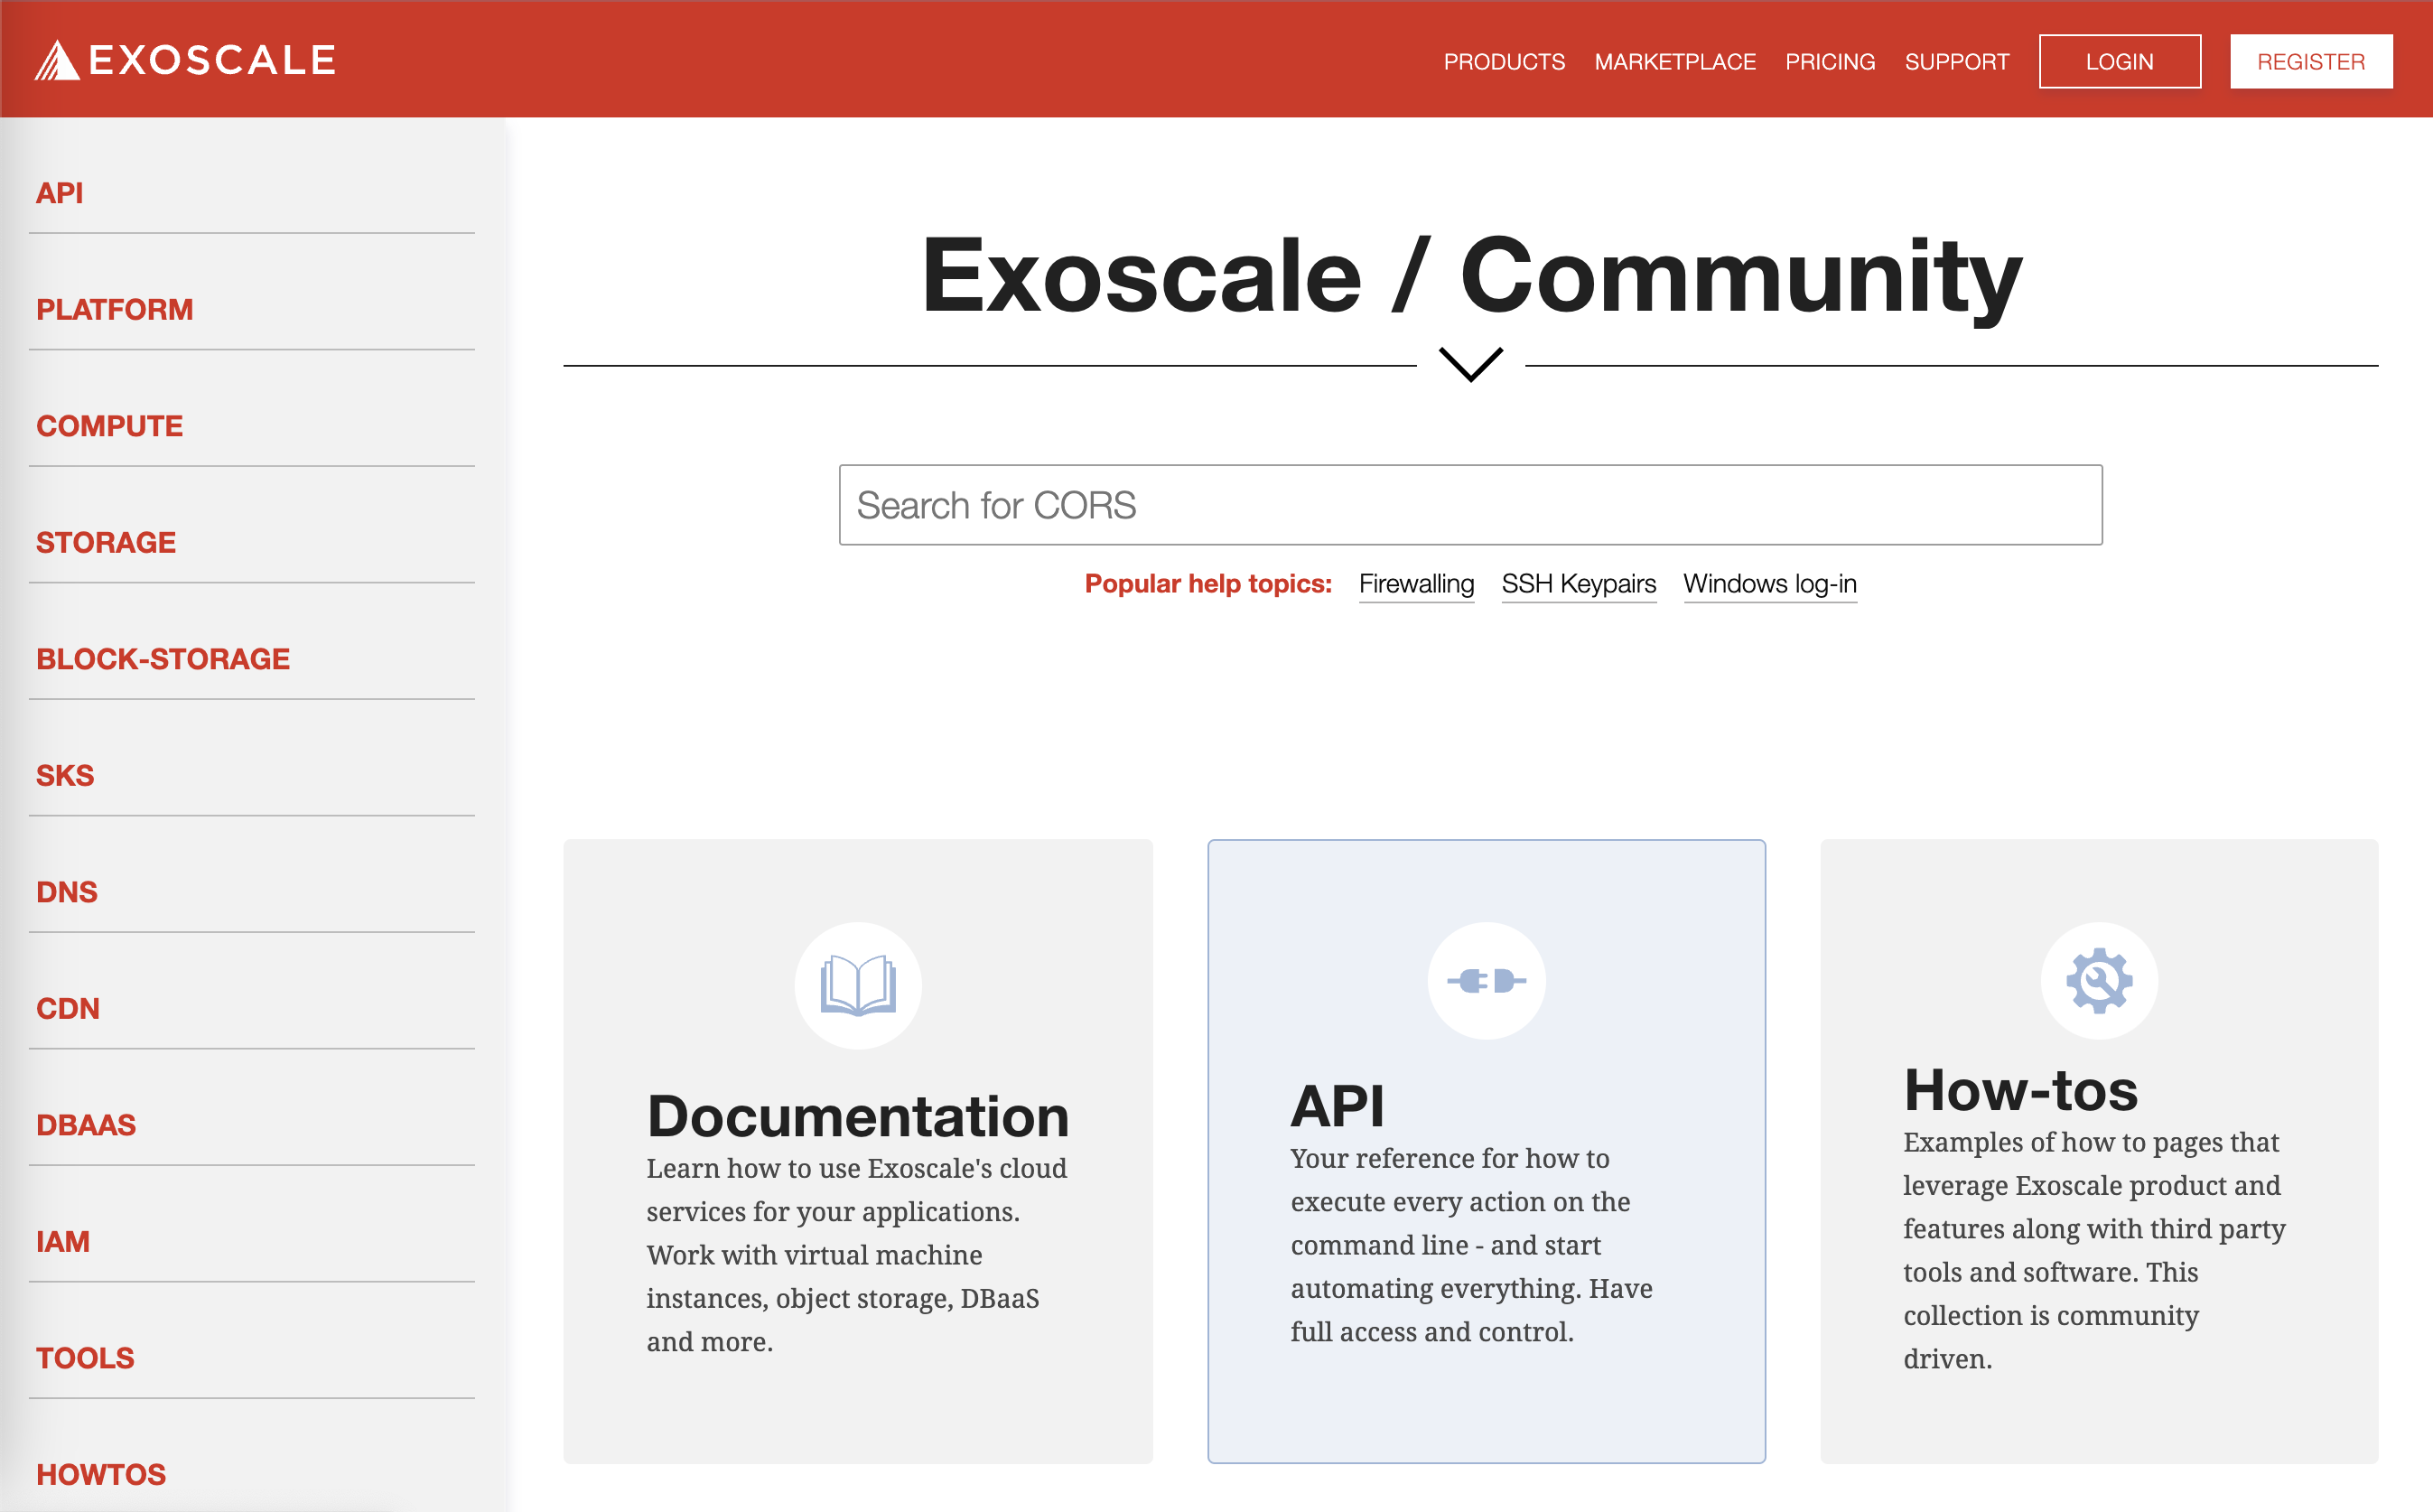Open the SSH Keypairs help topic
This screenshot has height=1512, width=2433.
tap(1578, 584)
